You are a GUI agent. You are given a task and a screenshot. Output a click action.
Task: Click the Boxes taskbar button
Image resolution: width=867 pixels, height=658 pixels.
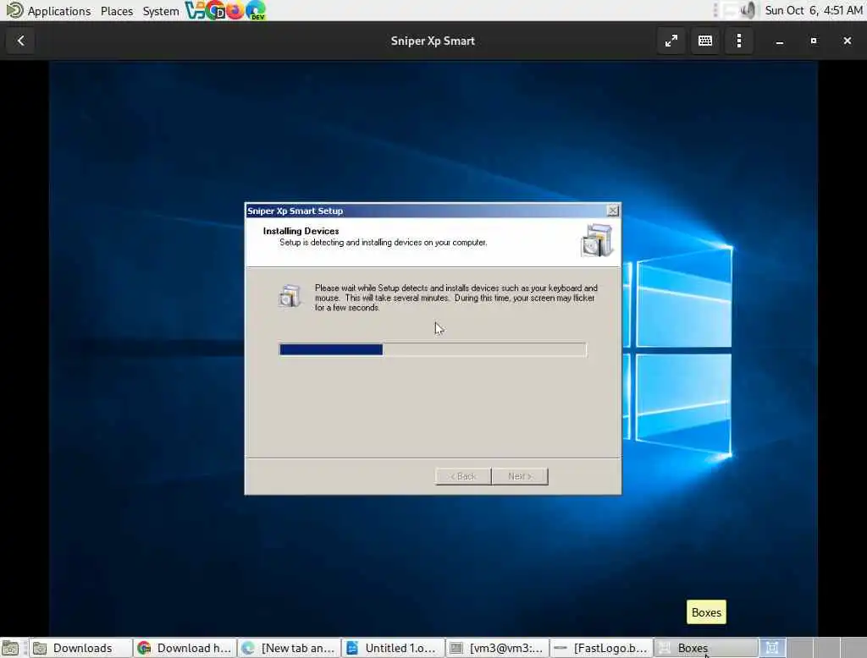click(706, 648)
